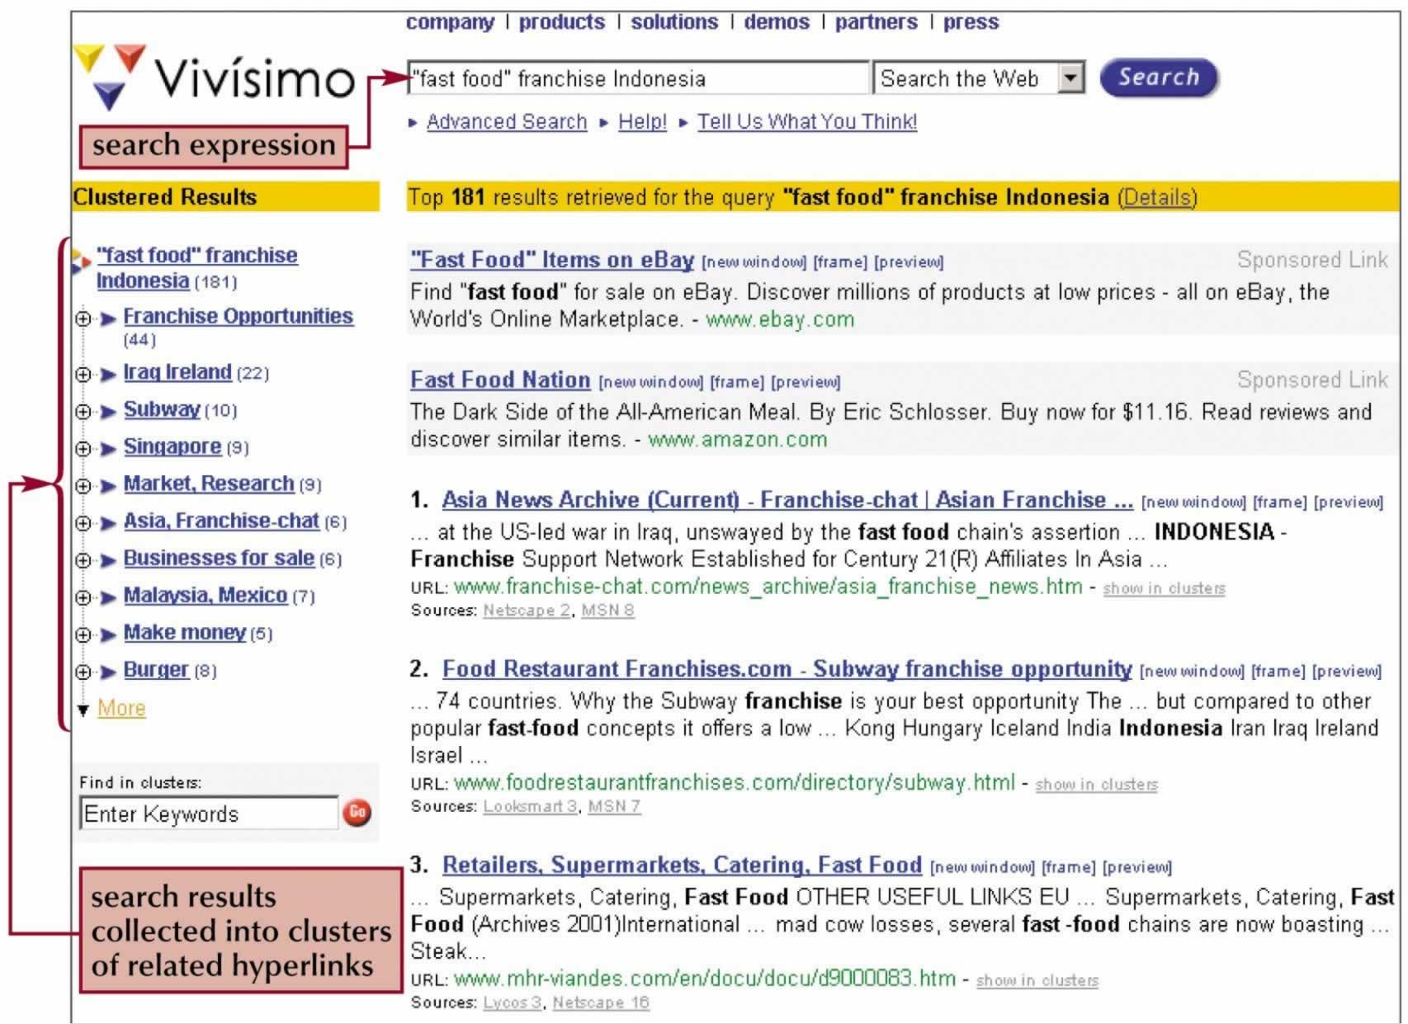Open the Lycos 3 source link
1408x1024 pixels.
[513, 1003]
